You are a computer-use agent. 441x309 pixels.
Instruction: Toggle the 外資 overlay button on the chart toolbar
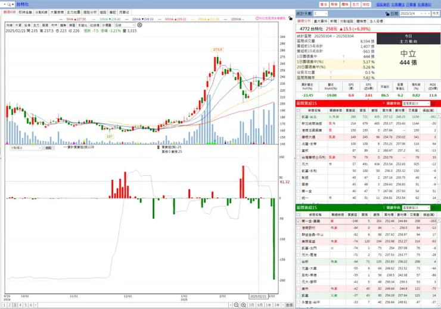18,25
